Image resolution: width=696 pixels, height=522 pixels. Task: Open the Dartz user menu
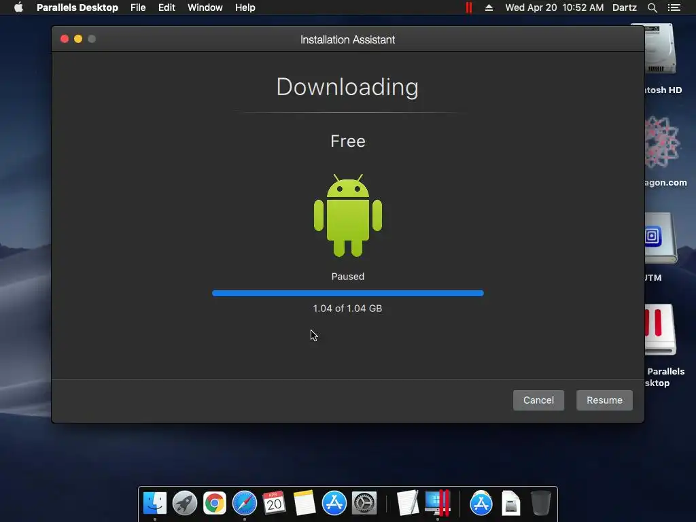625,7
